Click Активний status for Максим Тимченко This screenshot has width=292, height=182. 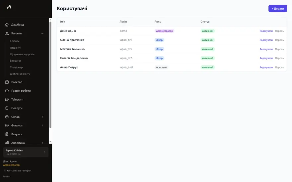pyautogui.click(x=208, y=49)
